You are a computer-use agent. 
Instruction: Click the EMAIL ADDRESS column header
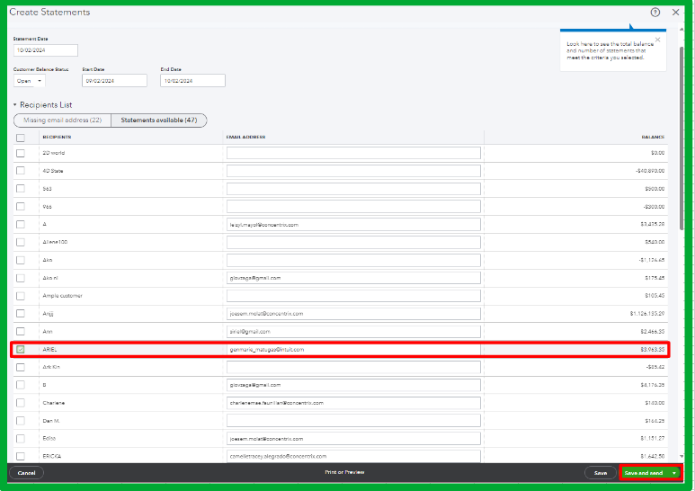tap(245, 138)
